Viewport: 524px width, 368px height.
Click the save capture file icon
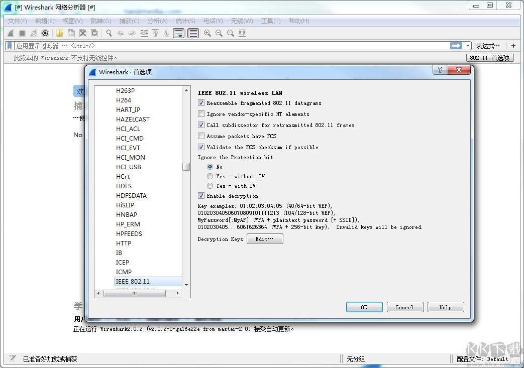coord(71,33)
